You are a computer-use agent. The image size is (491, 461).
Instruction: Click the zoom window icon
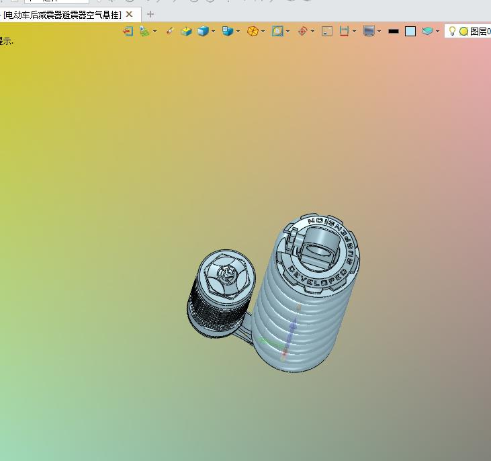pyautogui.click(x=277, y=32)
